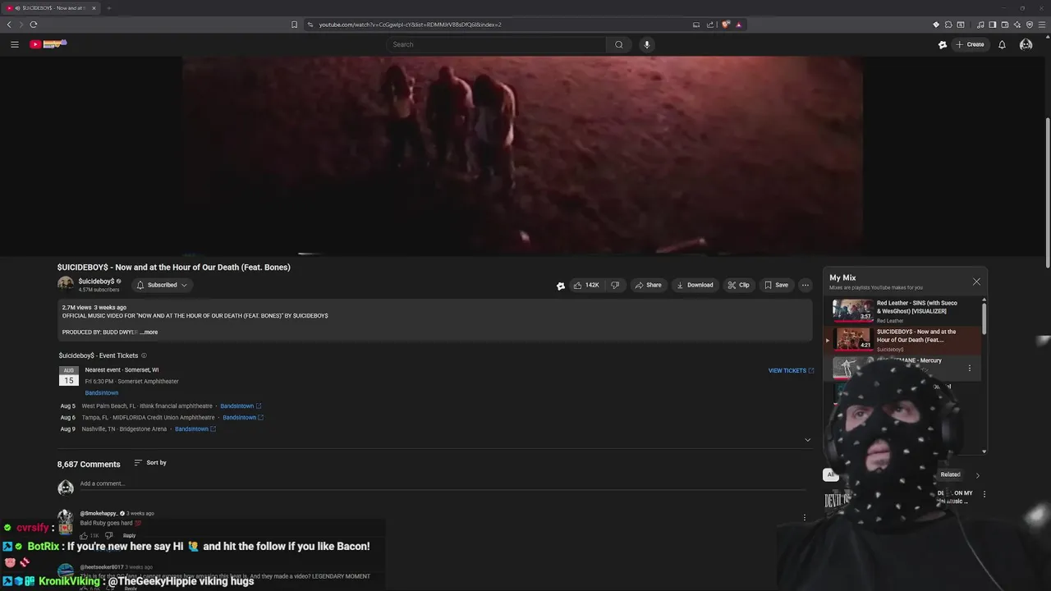The height and width of the screenshot is (591, 1051).
Task: Click the extension icon left of Create
Action: coord(943,44)
